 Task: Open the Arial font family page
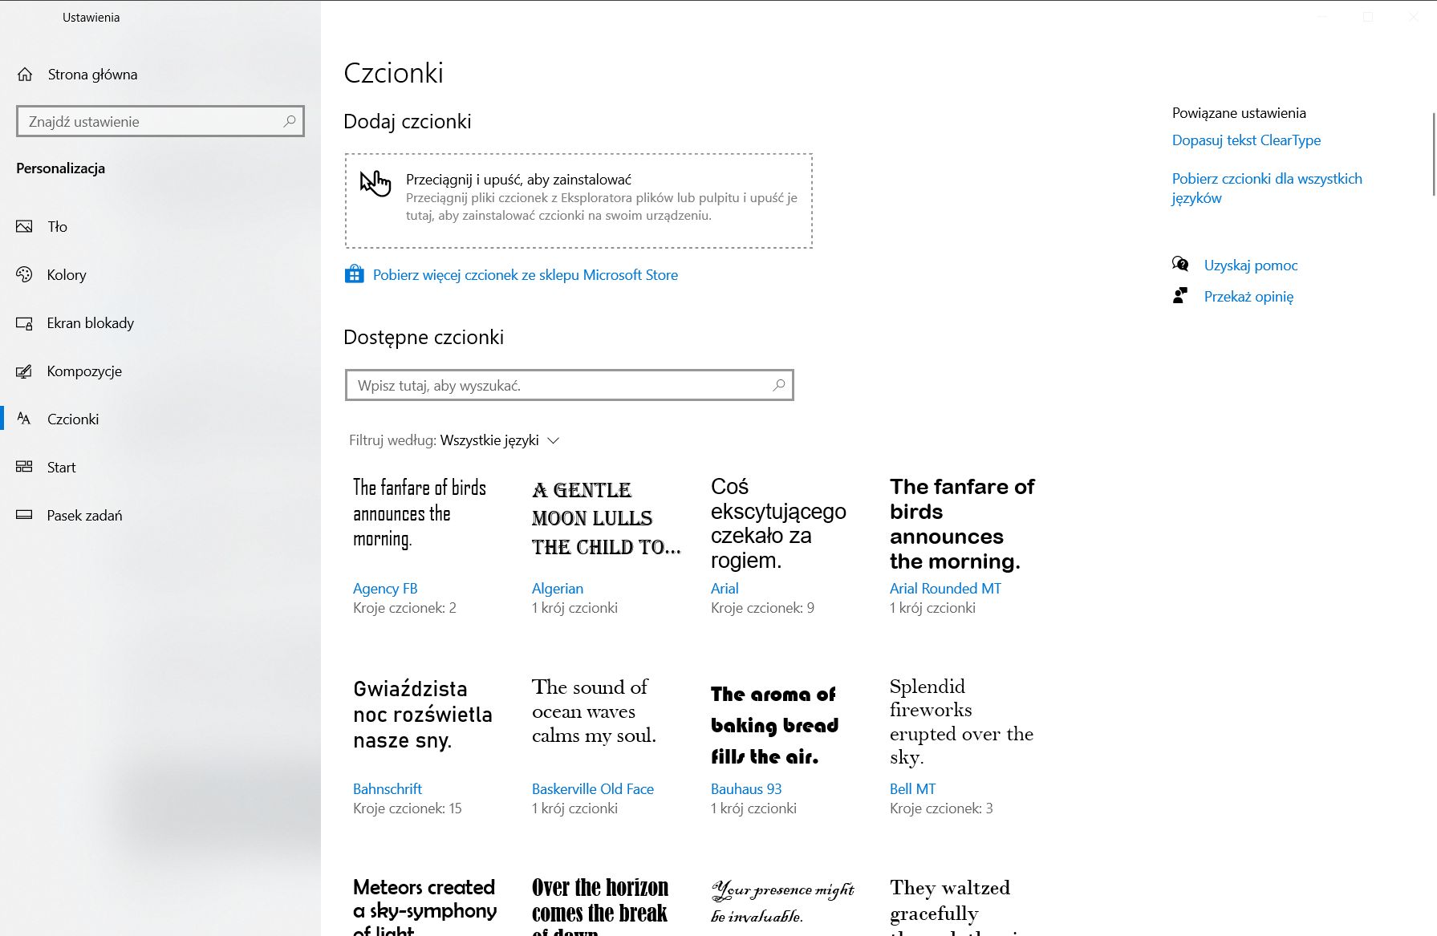point(724,588)
